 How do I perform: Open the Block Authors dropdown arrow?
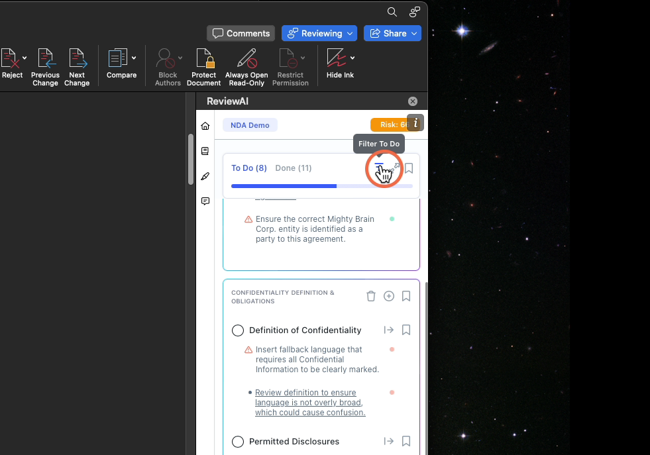coord(180,58)
